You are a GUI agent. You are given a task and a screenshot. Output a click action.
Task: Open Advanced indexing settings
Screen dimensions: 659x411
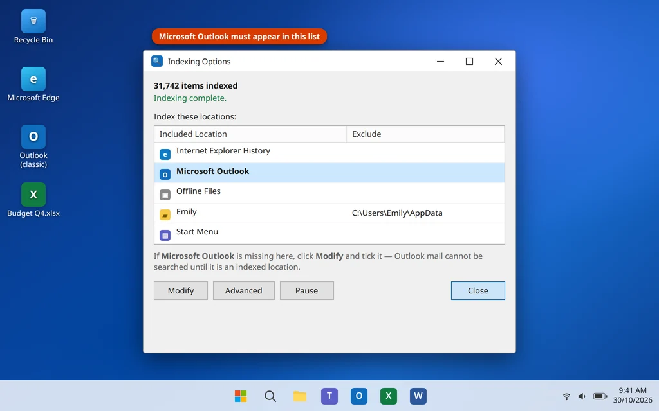[244, 291]
